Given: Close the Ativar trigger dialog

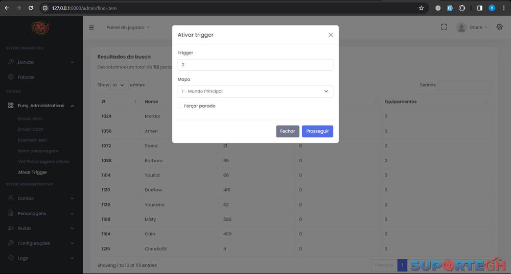Looking at the screenshot, I should point(331,35).
